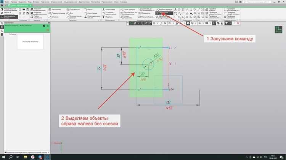
Task: Open dropdown arrow next to zoom magnifier
Action: [173, 23]
